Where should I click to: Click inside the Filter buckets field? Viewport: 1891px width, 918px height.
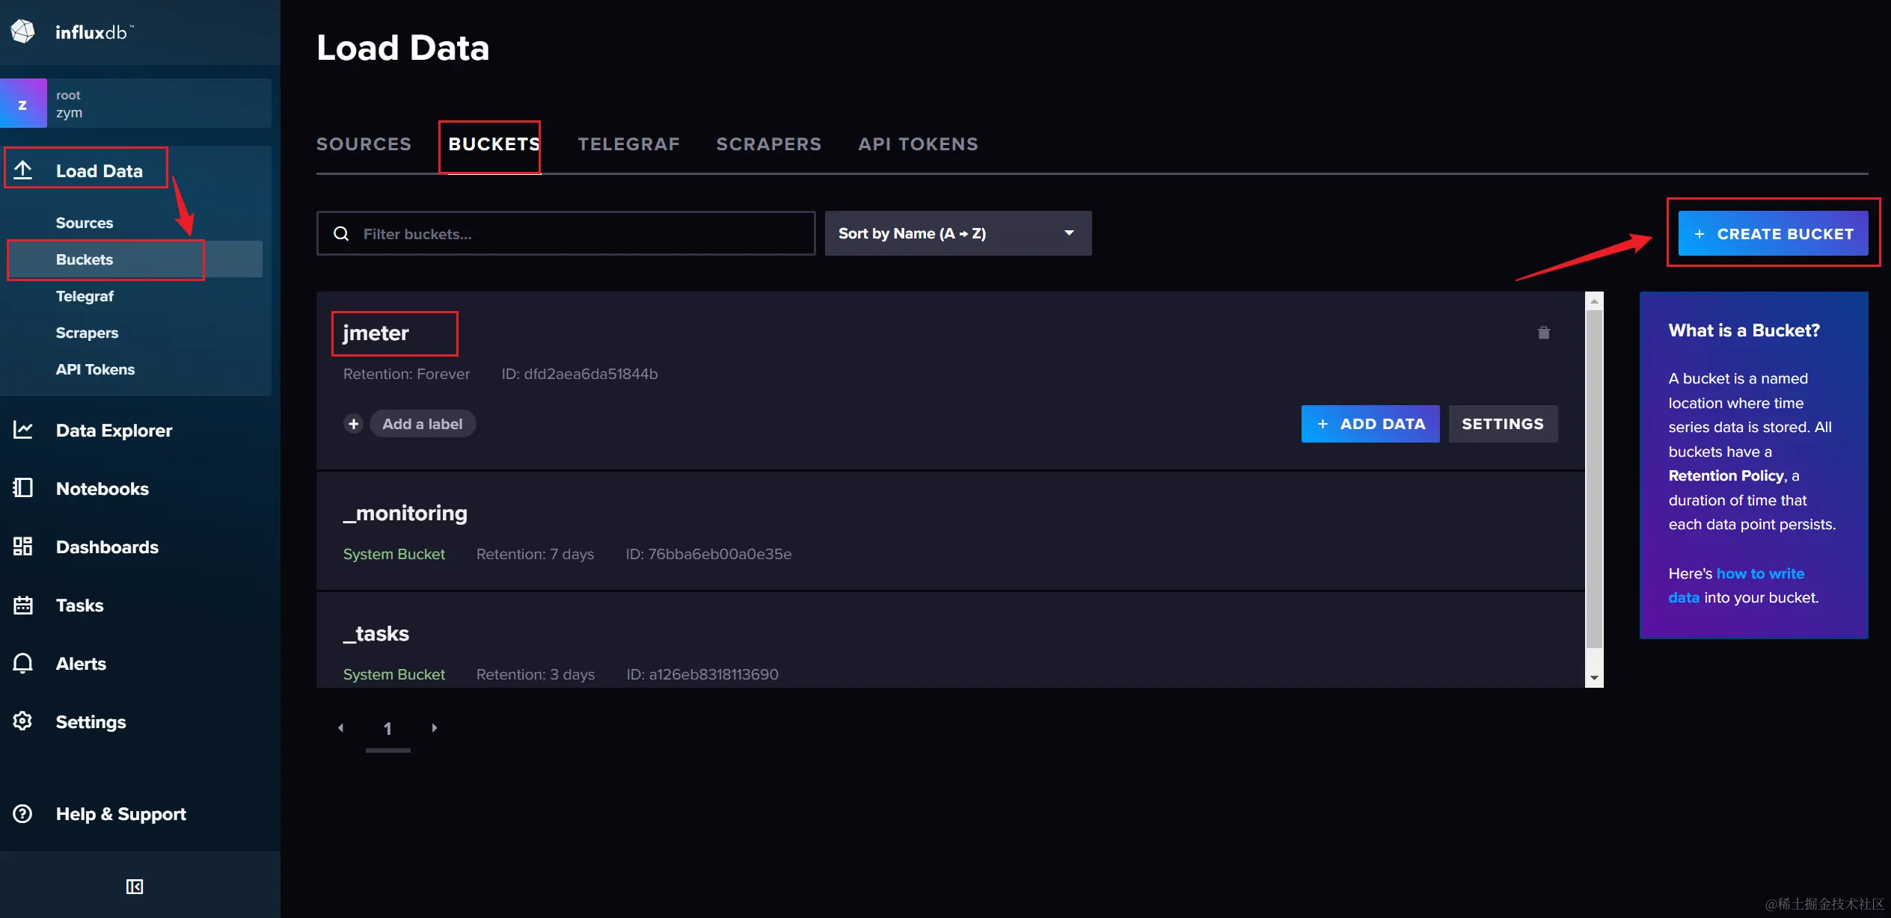[x=566, y=233]
